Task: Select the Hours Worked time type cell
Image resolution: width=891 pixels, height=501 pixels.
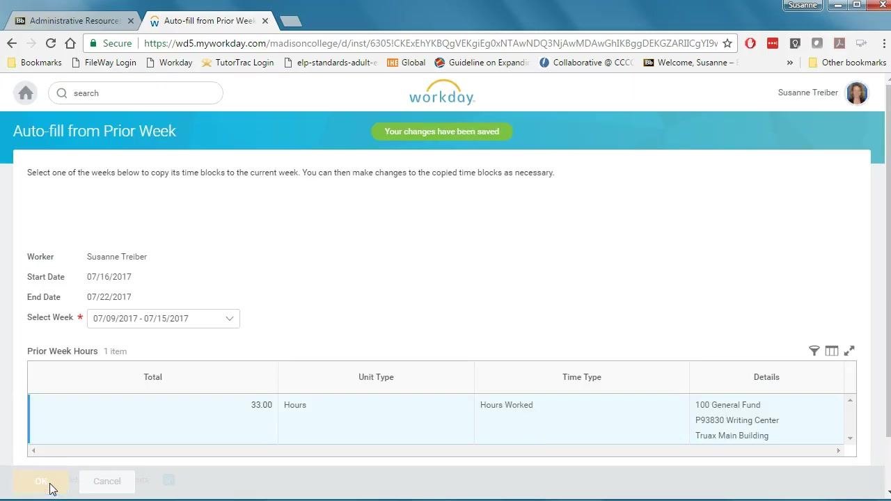Action: pyautogui.click(x=582, y=418)
